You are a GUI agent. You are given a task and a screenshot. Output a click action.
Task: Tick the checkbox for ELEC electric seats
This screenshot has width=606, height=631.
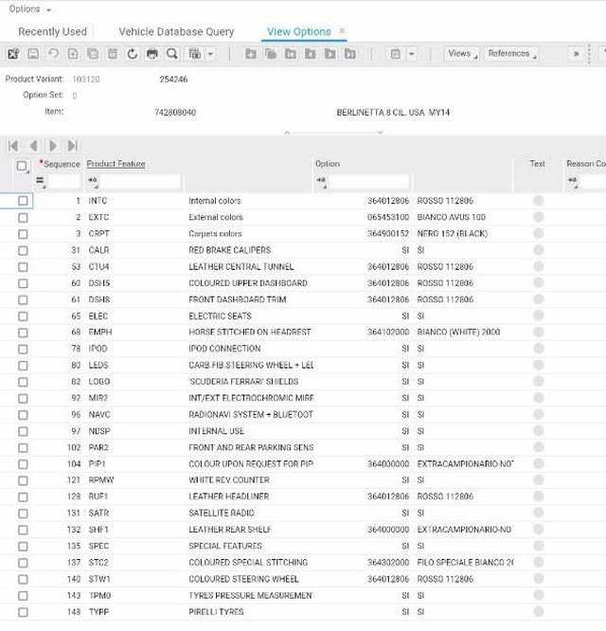click(23, 315)
